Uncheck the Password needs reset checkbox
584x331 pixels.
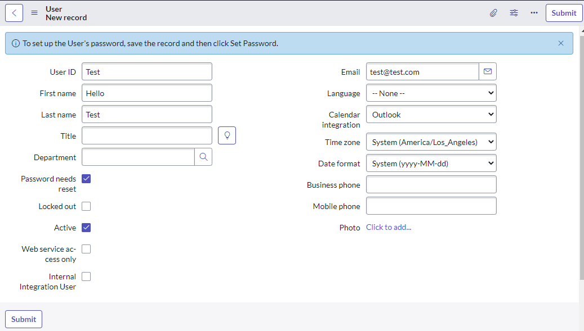tap(86, 179)
